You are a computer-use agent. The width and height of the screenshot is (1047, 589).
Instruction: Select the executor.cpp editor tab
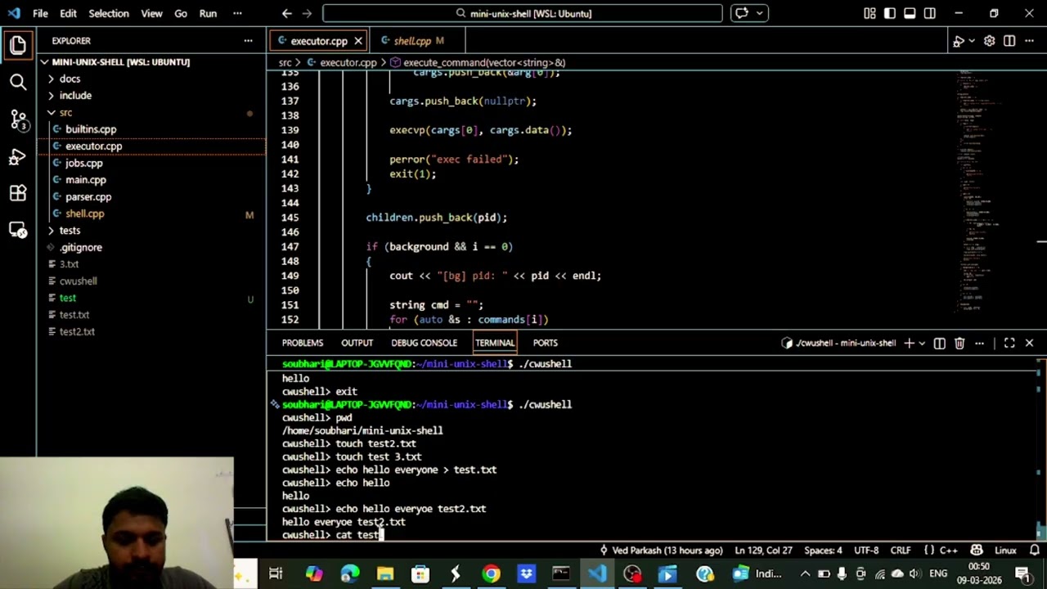point(319,41)
